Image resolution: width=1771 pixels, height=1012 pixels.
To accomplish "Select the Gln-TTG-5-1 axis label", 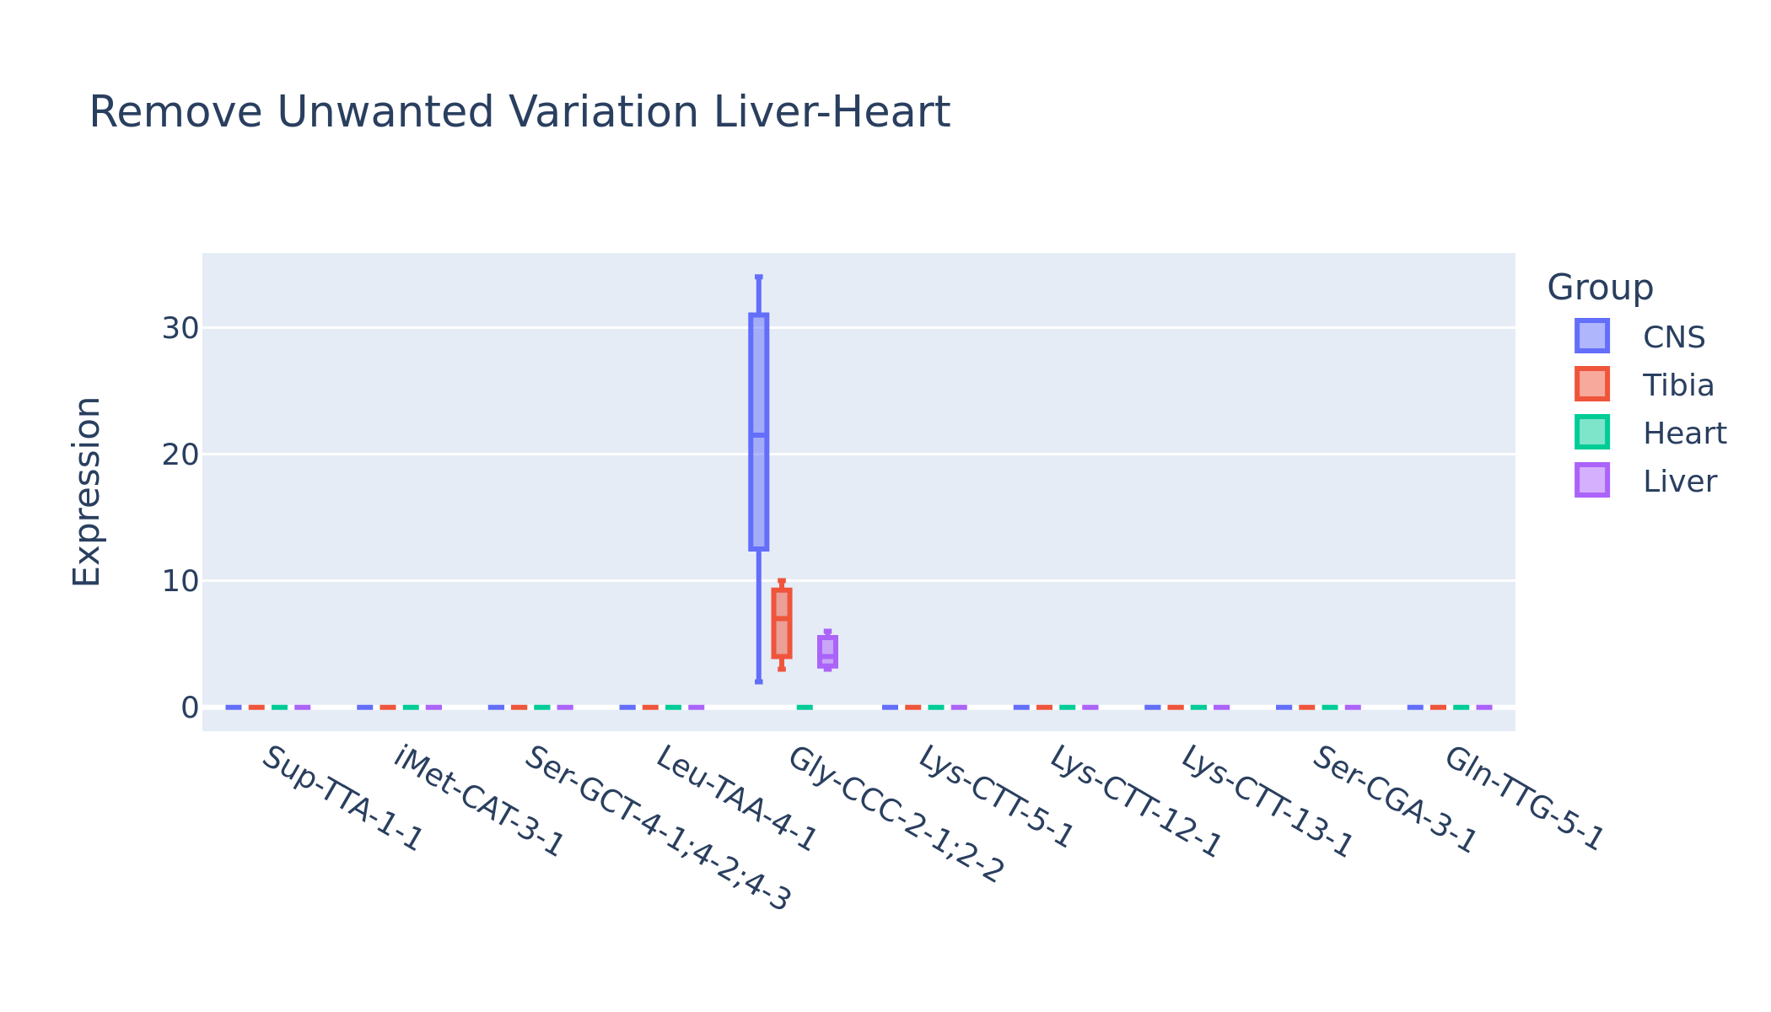I will [x=1524, y=799].
